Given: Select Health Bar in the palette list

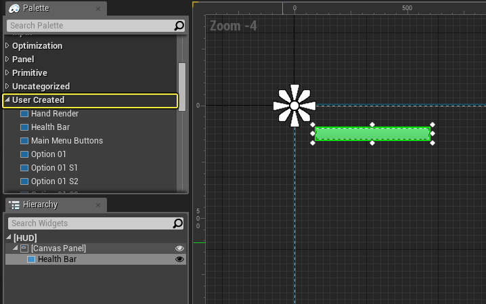Looking at the screenshot, I should click(51, 127).
